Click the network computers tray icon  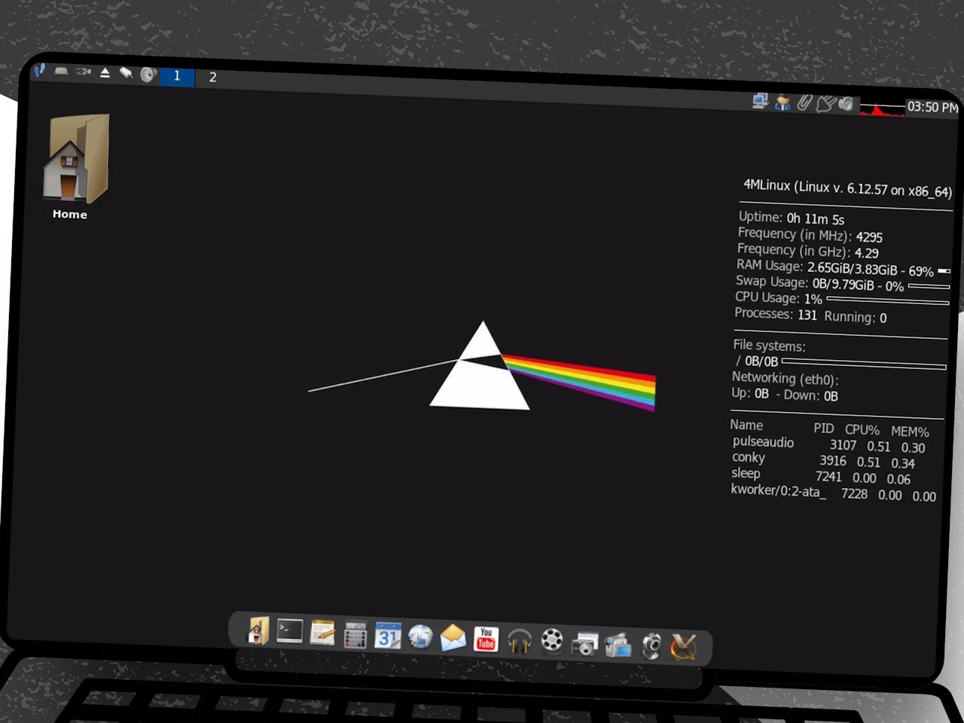[760, 101]
